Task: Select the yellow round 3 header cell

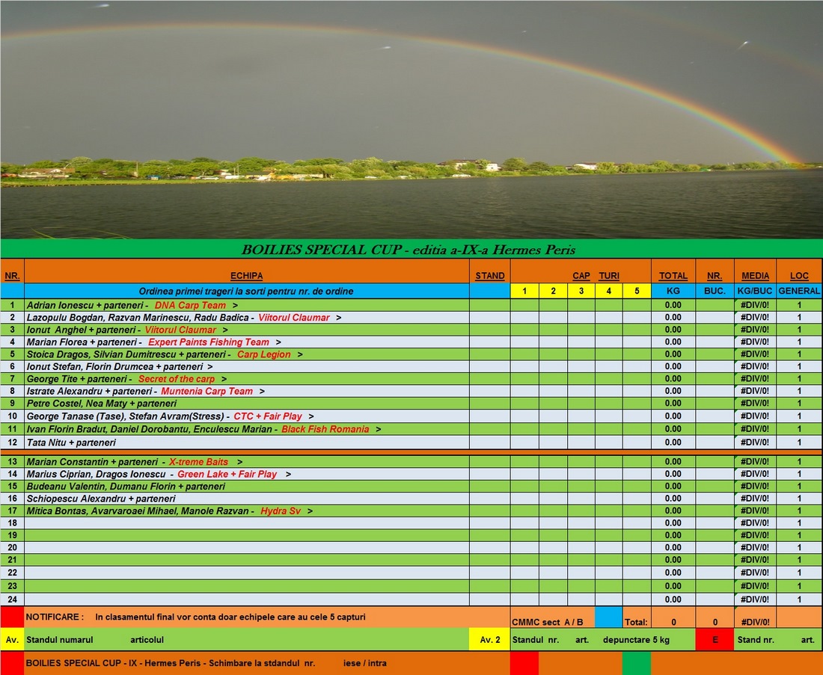Action: coord(581,291)
